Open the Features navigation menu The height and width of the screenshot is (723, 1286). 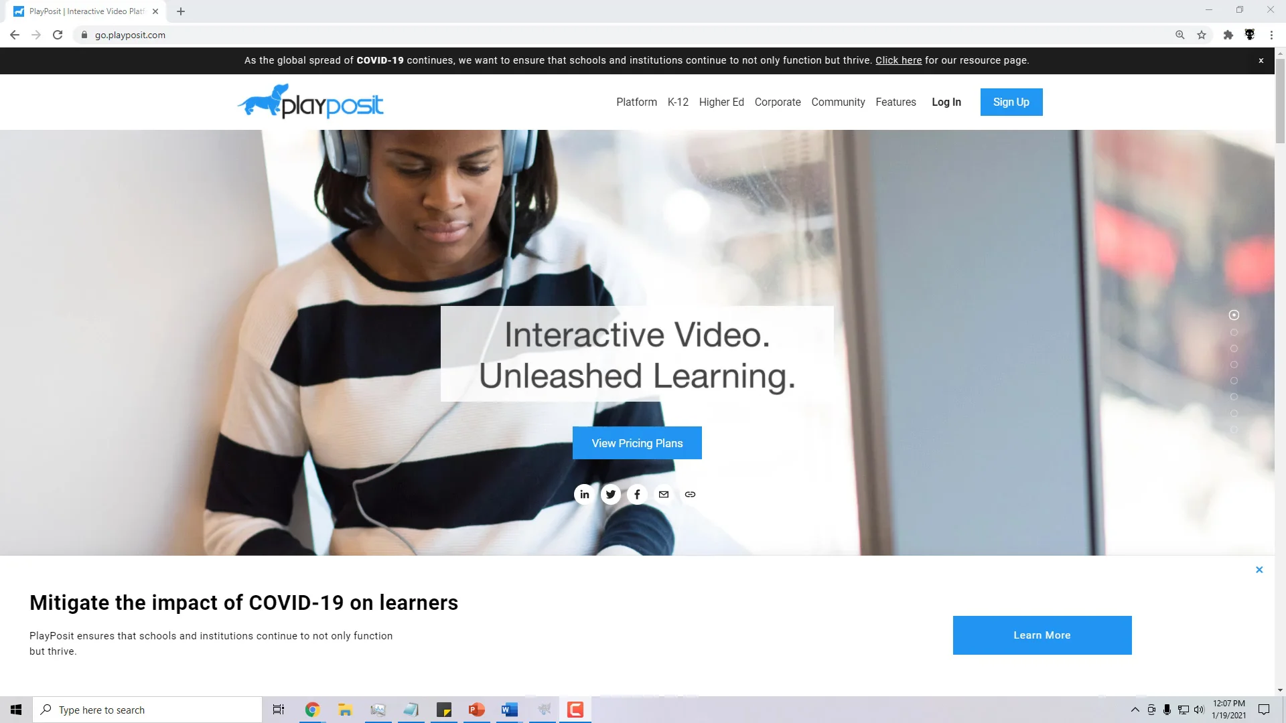coord(896,102)
